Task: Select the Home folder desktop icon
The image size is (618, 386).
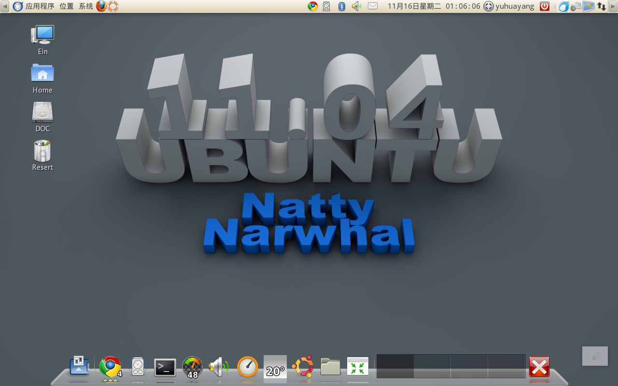Action: 42,79
